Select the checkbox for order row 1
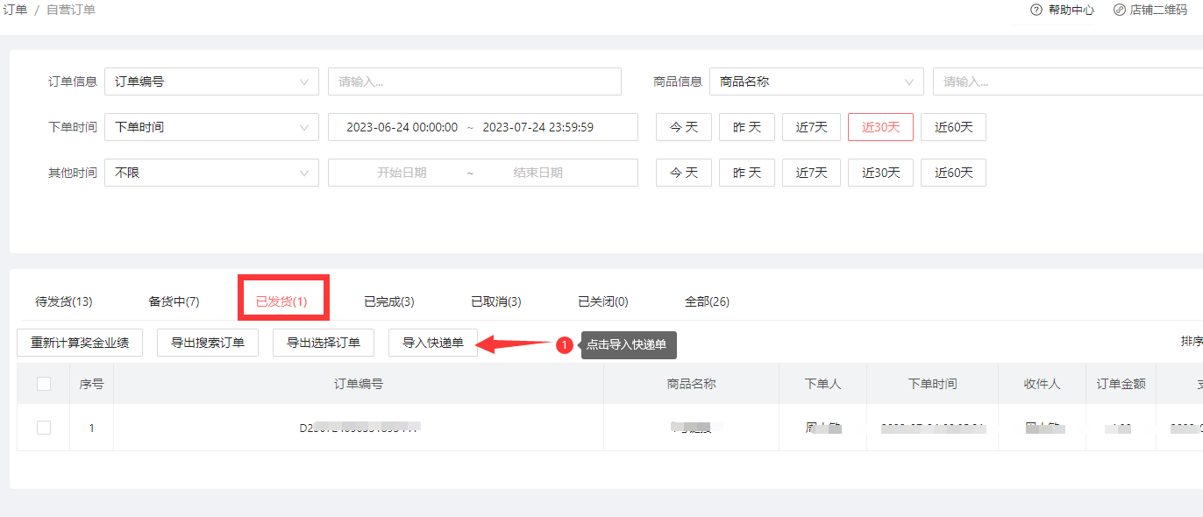The height and width of the screenshot is (517, 1203). 44,428
